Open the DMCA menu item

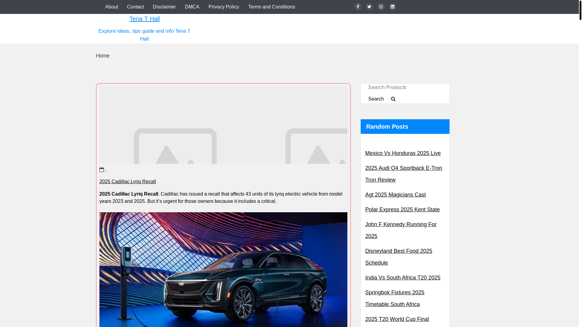192,7
